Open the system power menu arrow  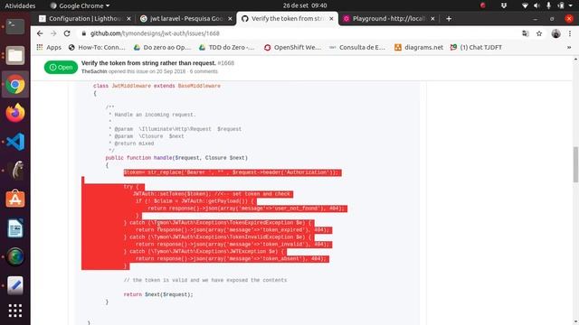click(571, 5)
